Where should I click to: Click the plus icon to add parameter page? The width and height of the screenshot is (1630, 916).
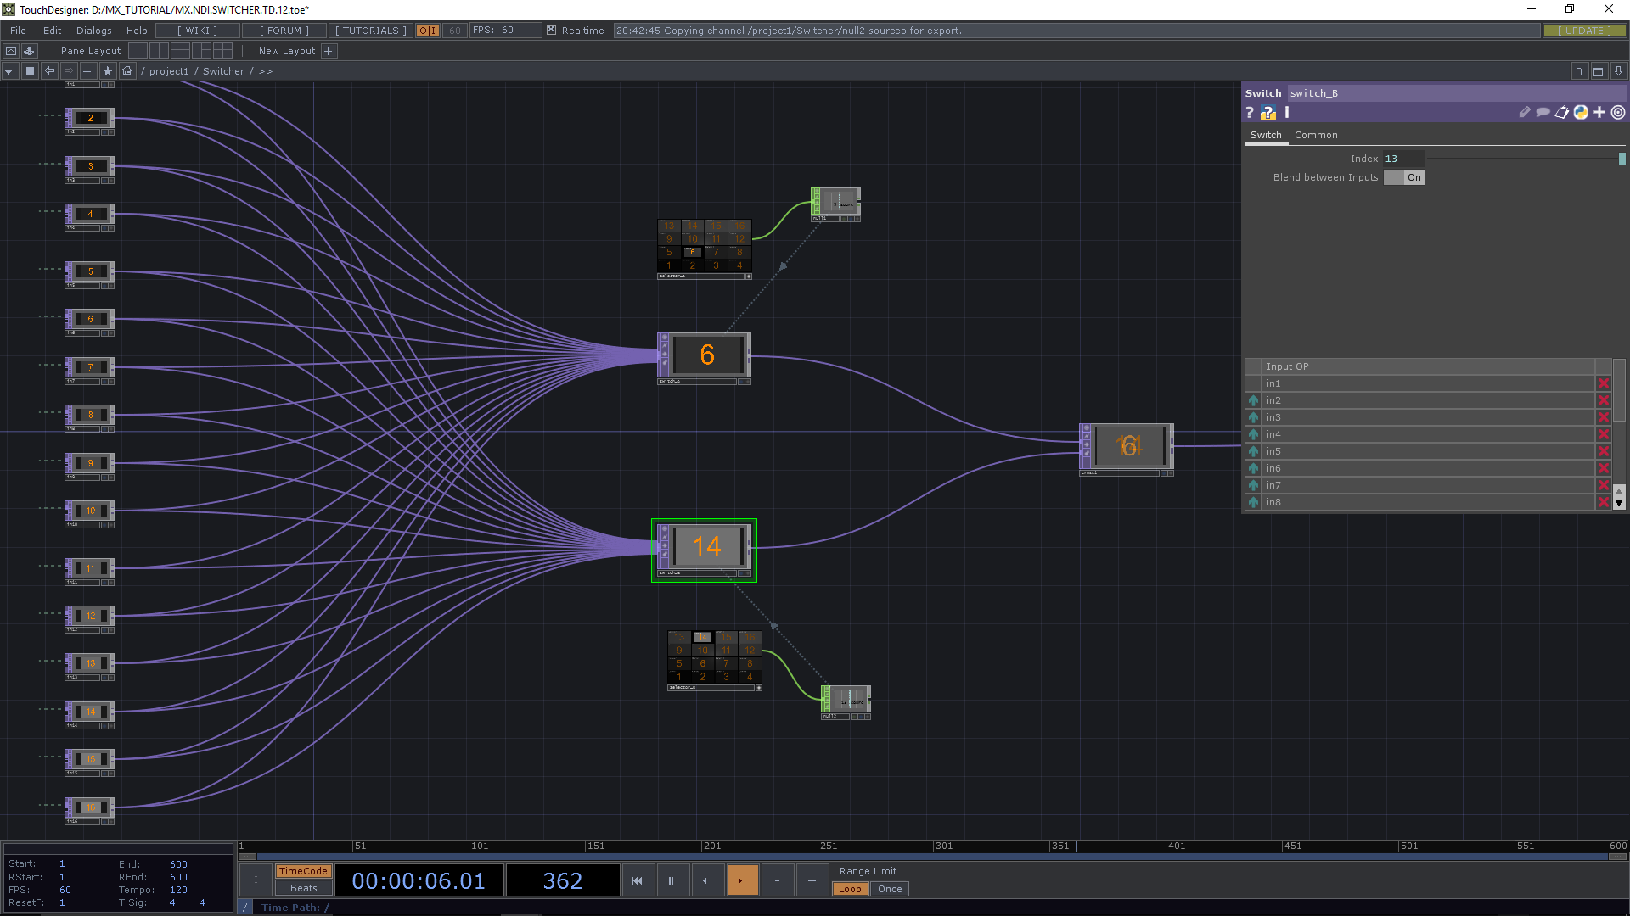pyautogui.click(x=1599, y=113)
